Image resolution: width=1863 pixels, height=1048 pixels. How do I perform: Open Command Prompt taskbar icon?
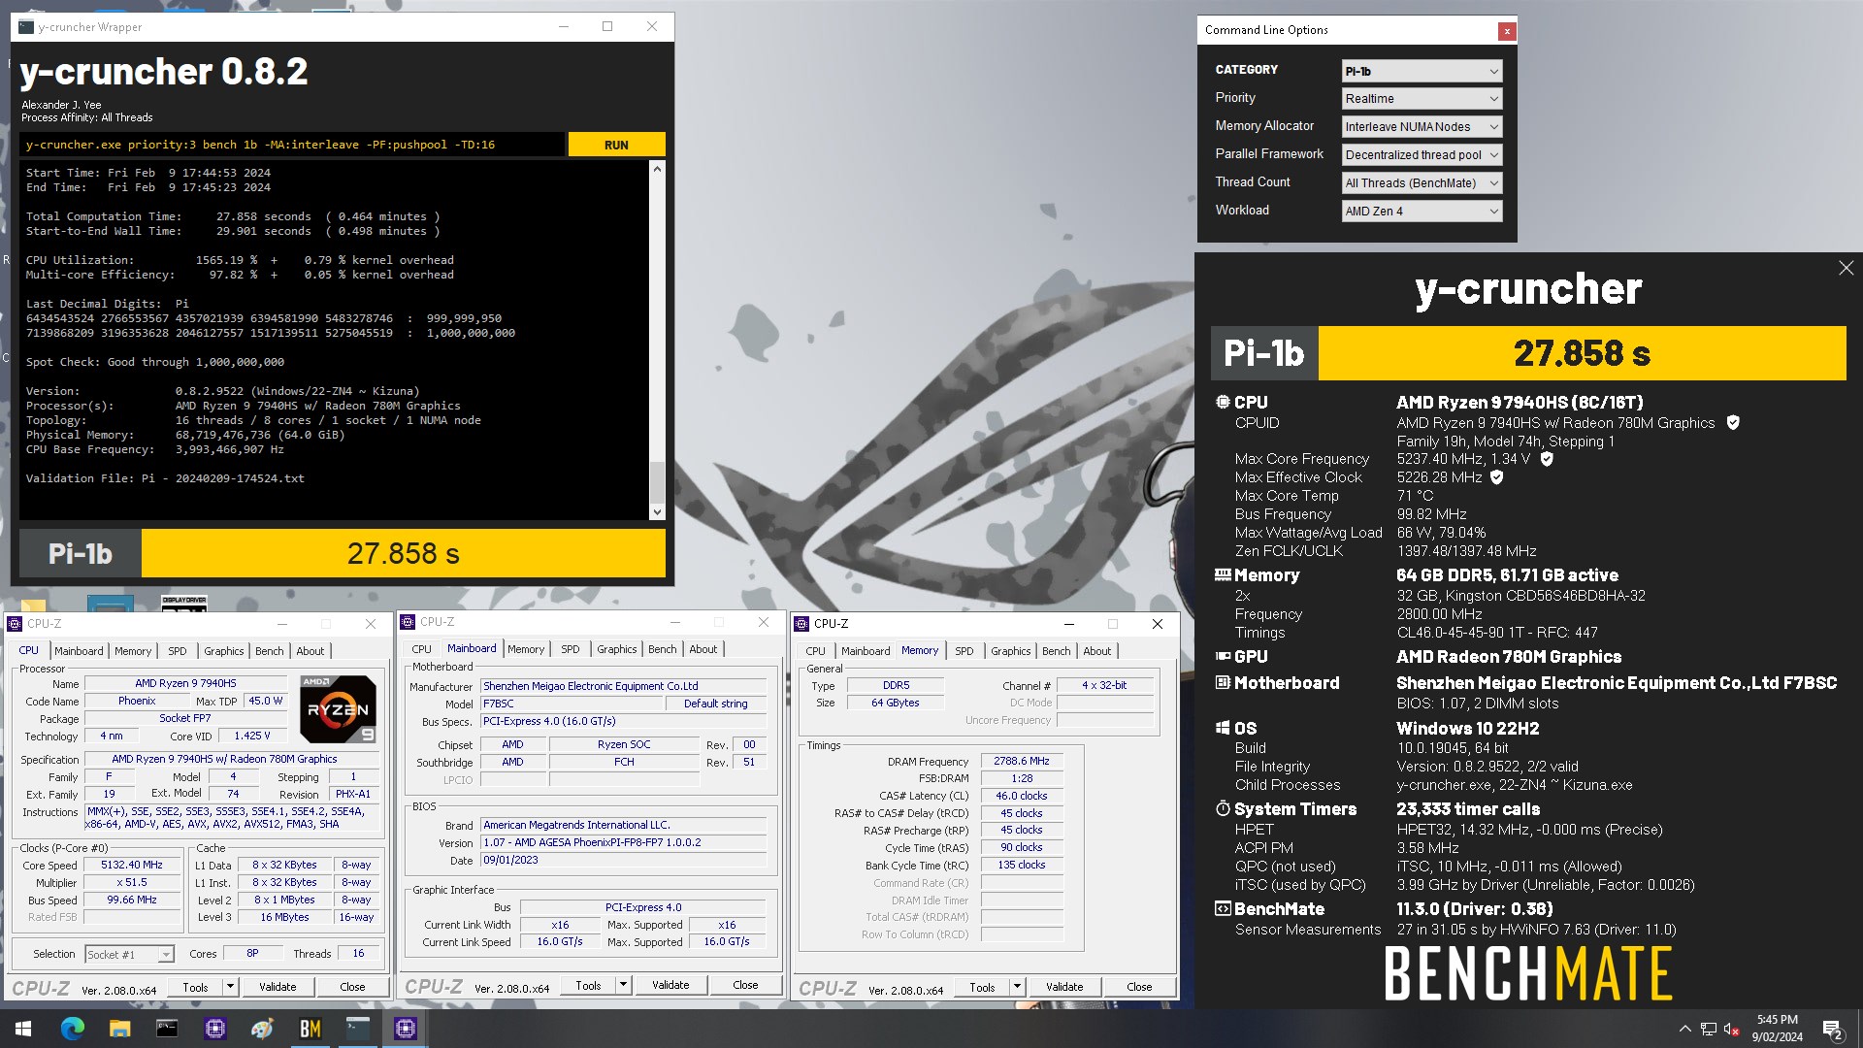click(x=167, y=1029)
